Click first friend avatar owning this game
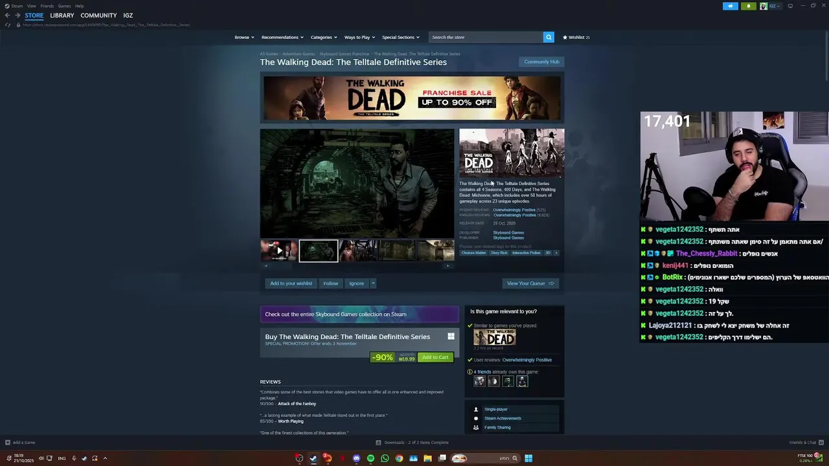 479,381
